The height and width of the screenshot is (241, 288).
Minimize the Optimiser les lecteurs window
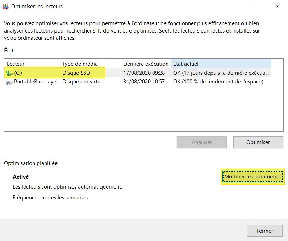point(235,6)
